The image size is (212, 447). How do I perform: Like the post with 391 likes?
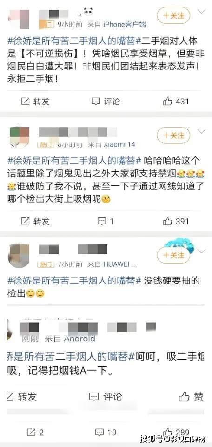tap(176, 221)
